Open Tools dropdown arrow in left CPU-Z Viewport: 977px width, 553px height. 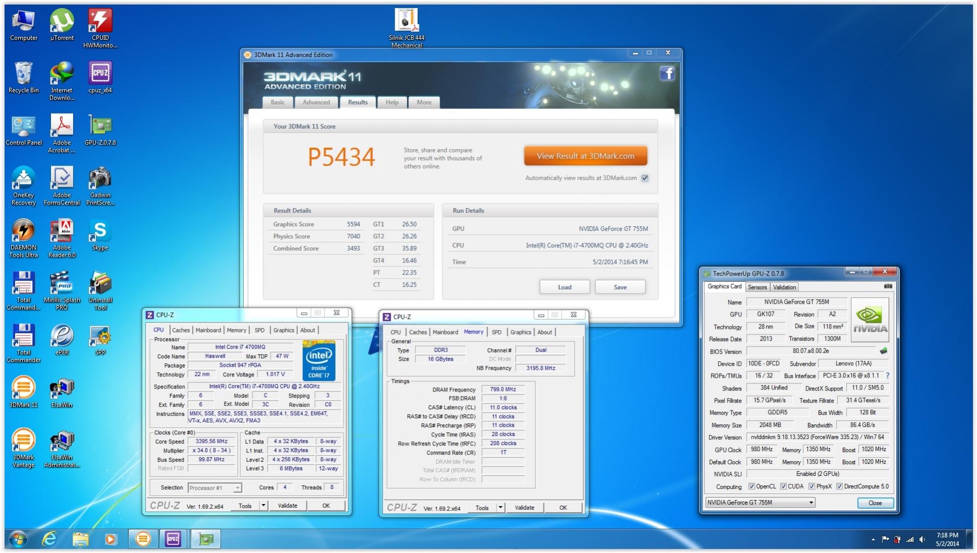[x=263, y=506]
